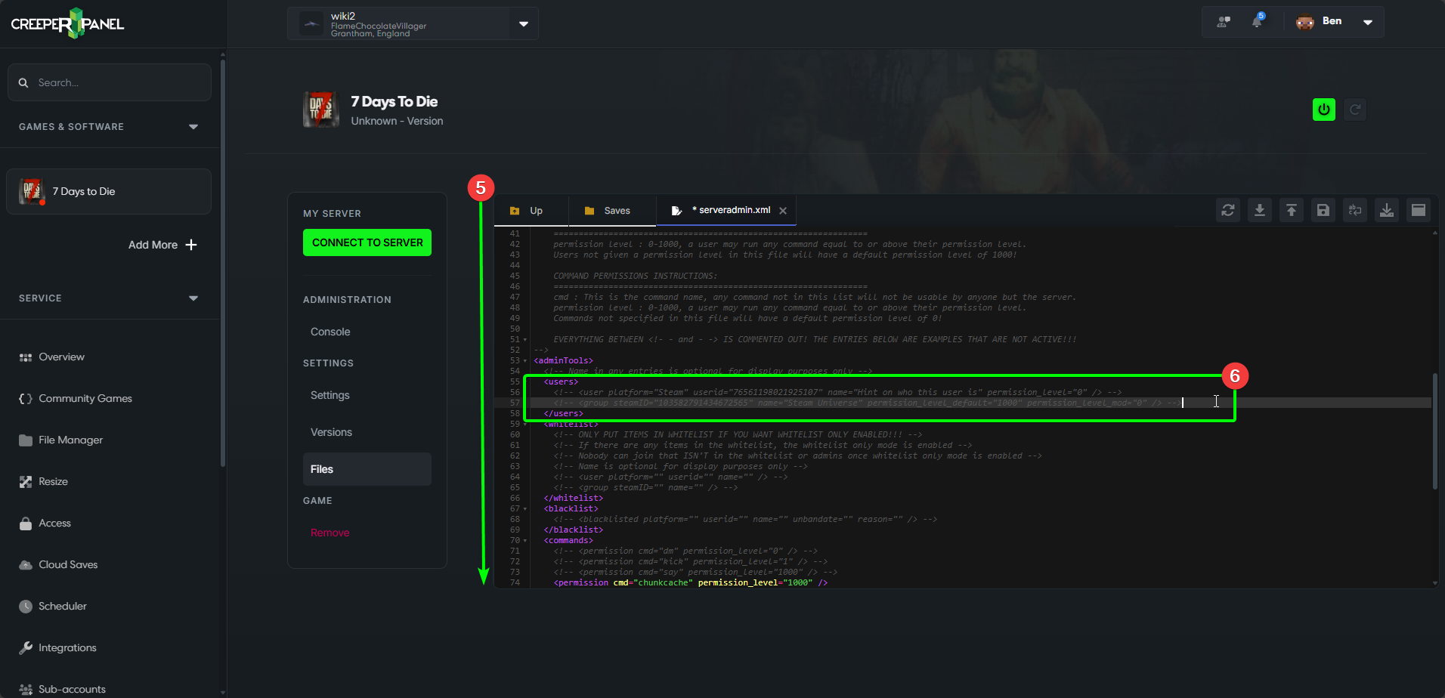
Task: Toggle word wrap with the abc icon
Action: pyautogui.click(x=1355, y=210)
